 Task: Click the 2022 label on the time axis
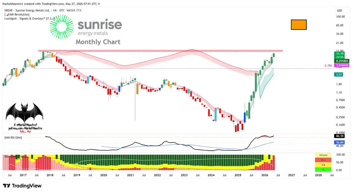(x=157, y=175)
